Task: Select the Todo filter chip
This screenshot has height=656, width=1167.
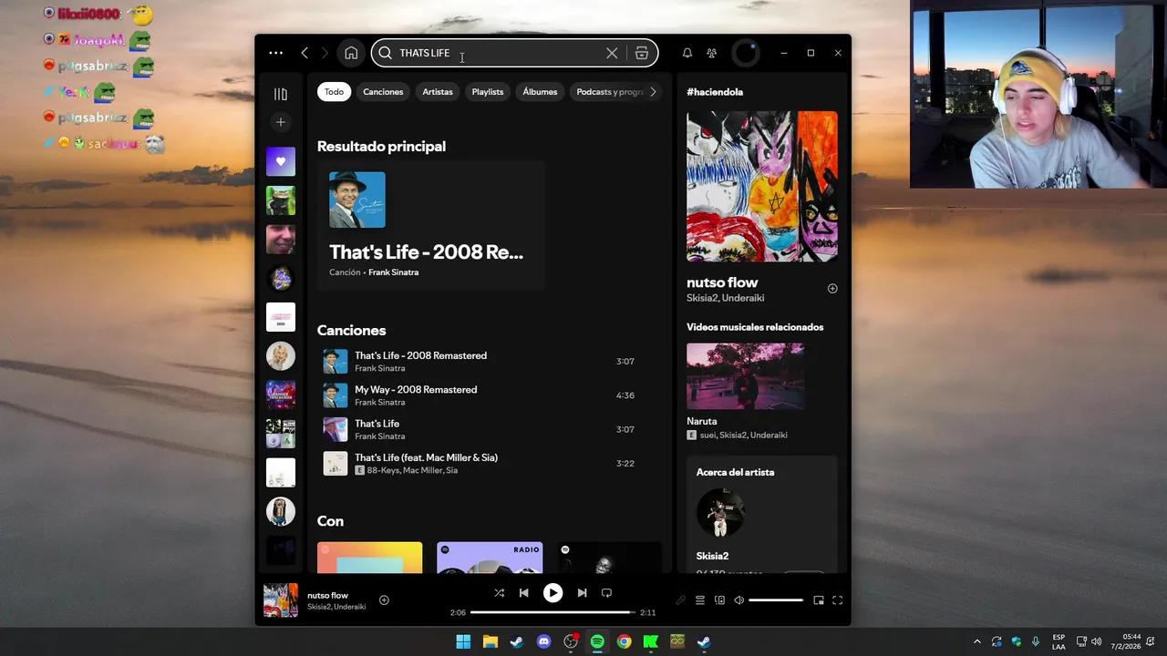Action: [335, 92]
